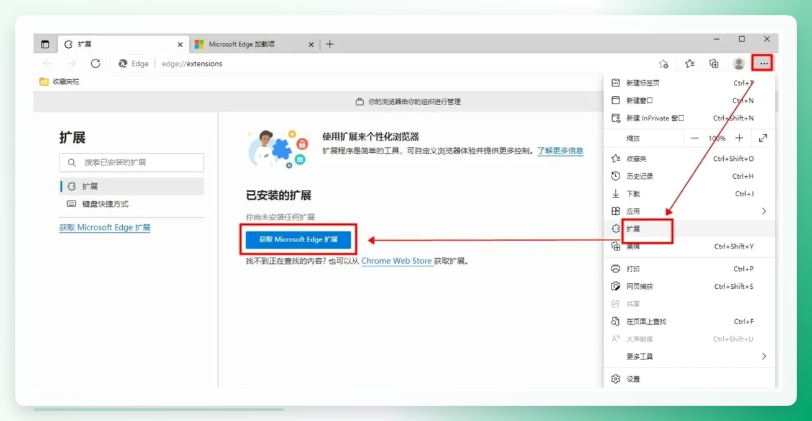The width and height of the screenshot is (812, 421).
Task: Click the InPrivate window icon in menu
Action: coord(615,118)
